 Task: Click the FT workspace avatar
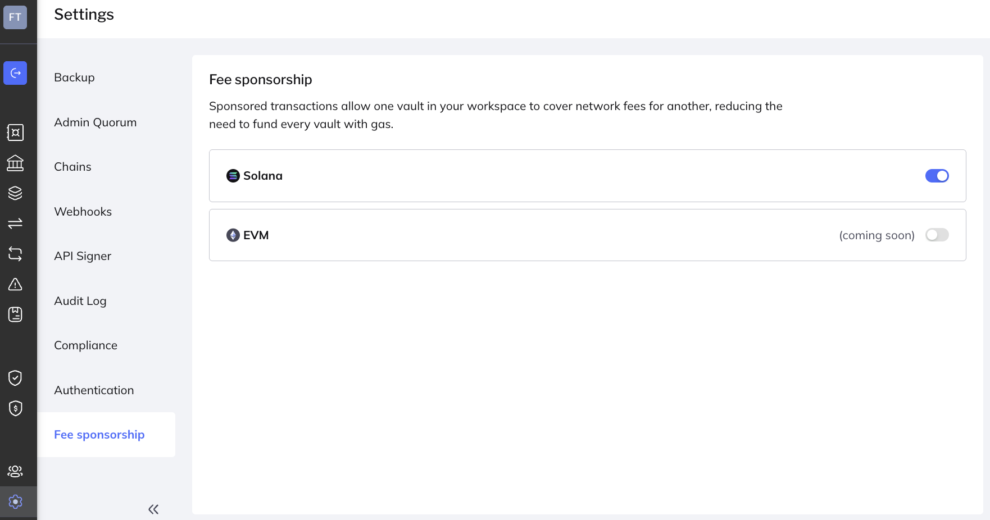(15, 17)
